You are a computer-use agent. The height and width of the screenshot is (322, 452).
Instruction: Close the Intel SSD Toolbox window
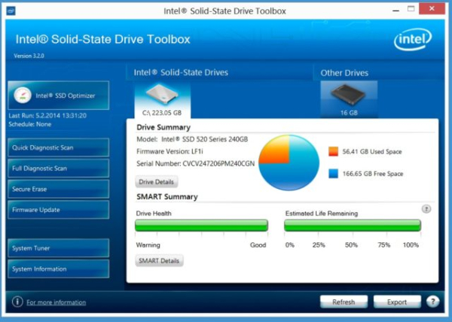click(432, 8)
